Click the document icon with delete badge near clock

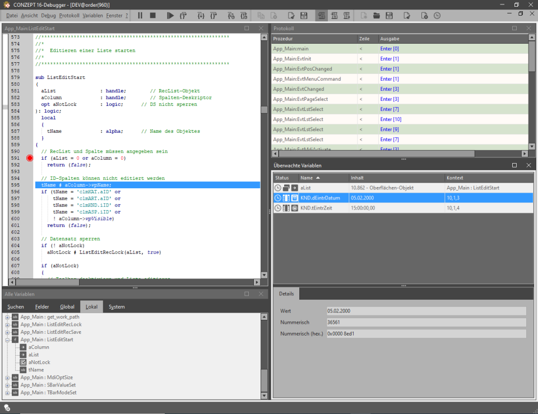[424, 16]
